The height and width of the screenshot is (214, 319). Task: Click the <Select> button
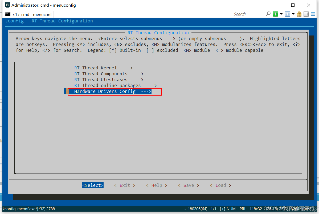tap(93, 185)
